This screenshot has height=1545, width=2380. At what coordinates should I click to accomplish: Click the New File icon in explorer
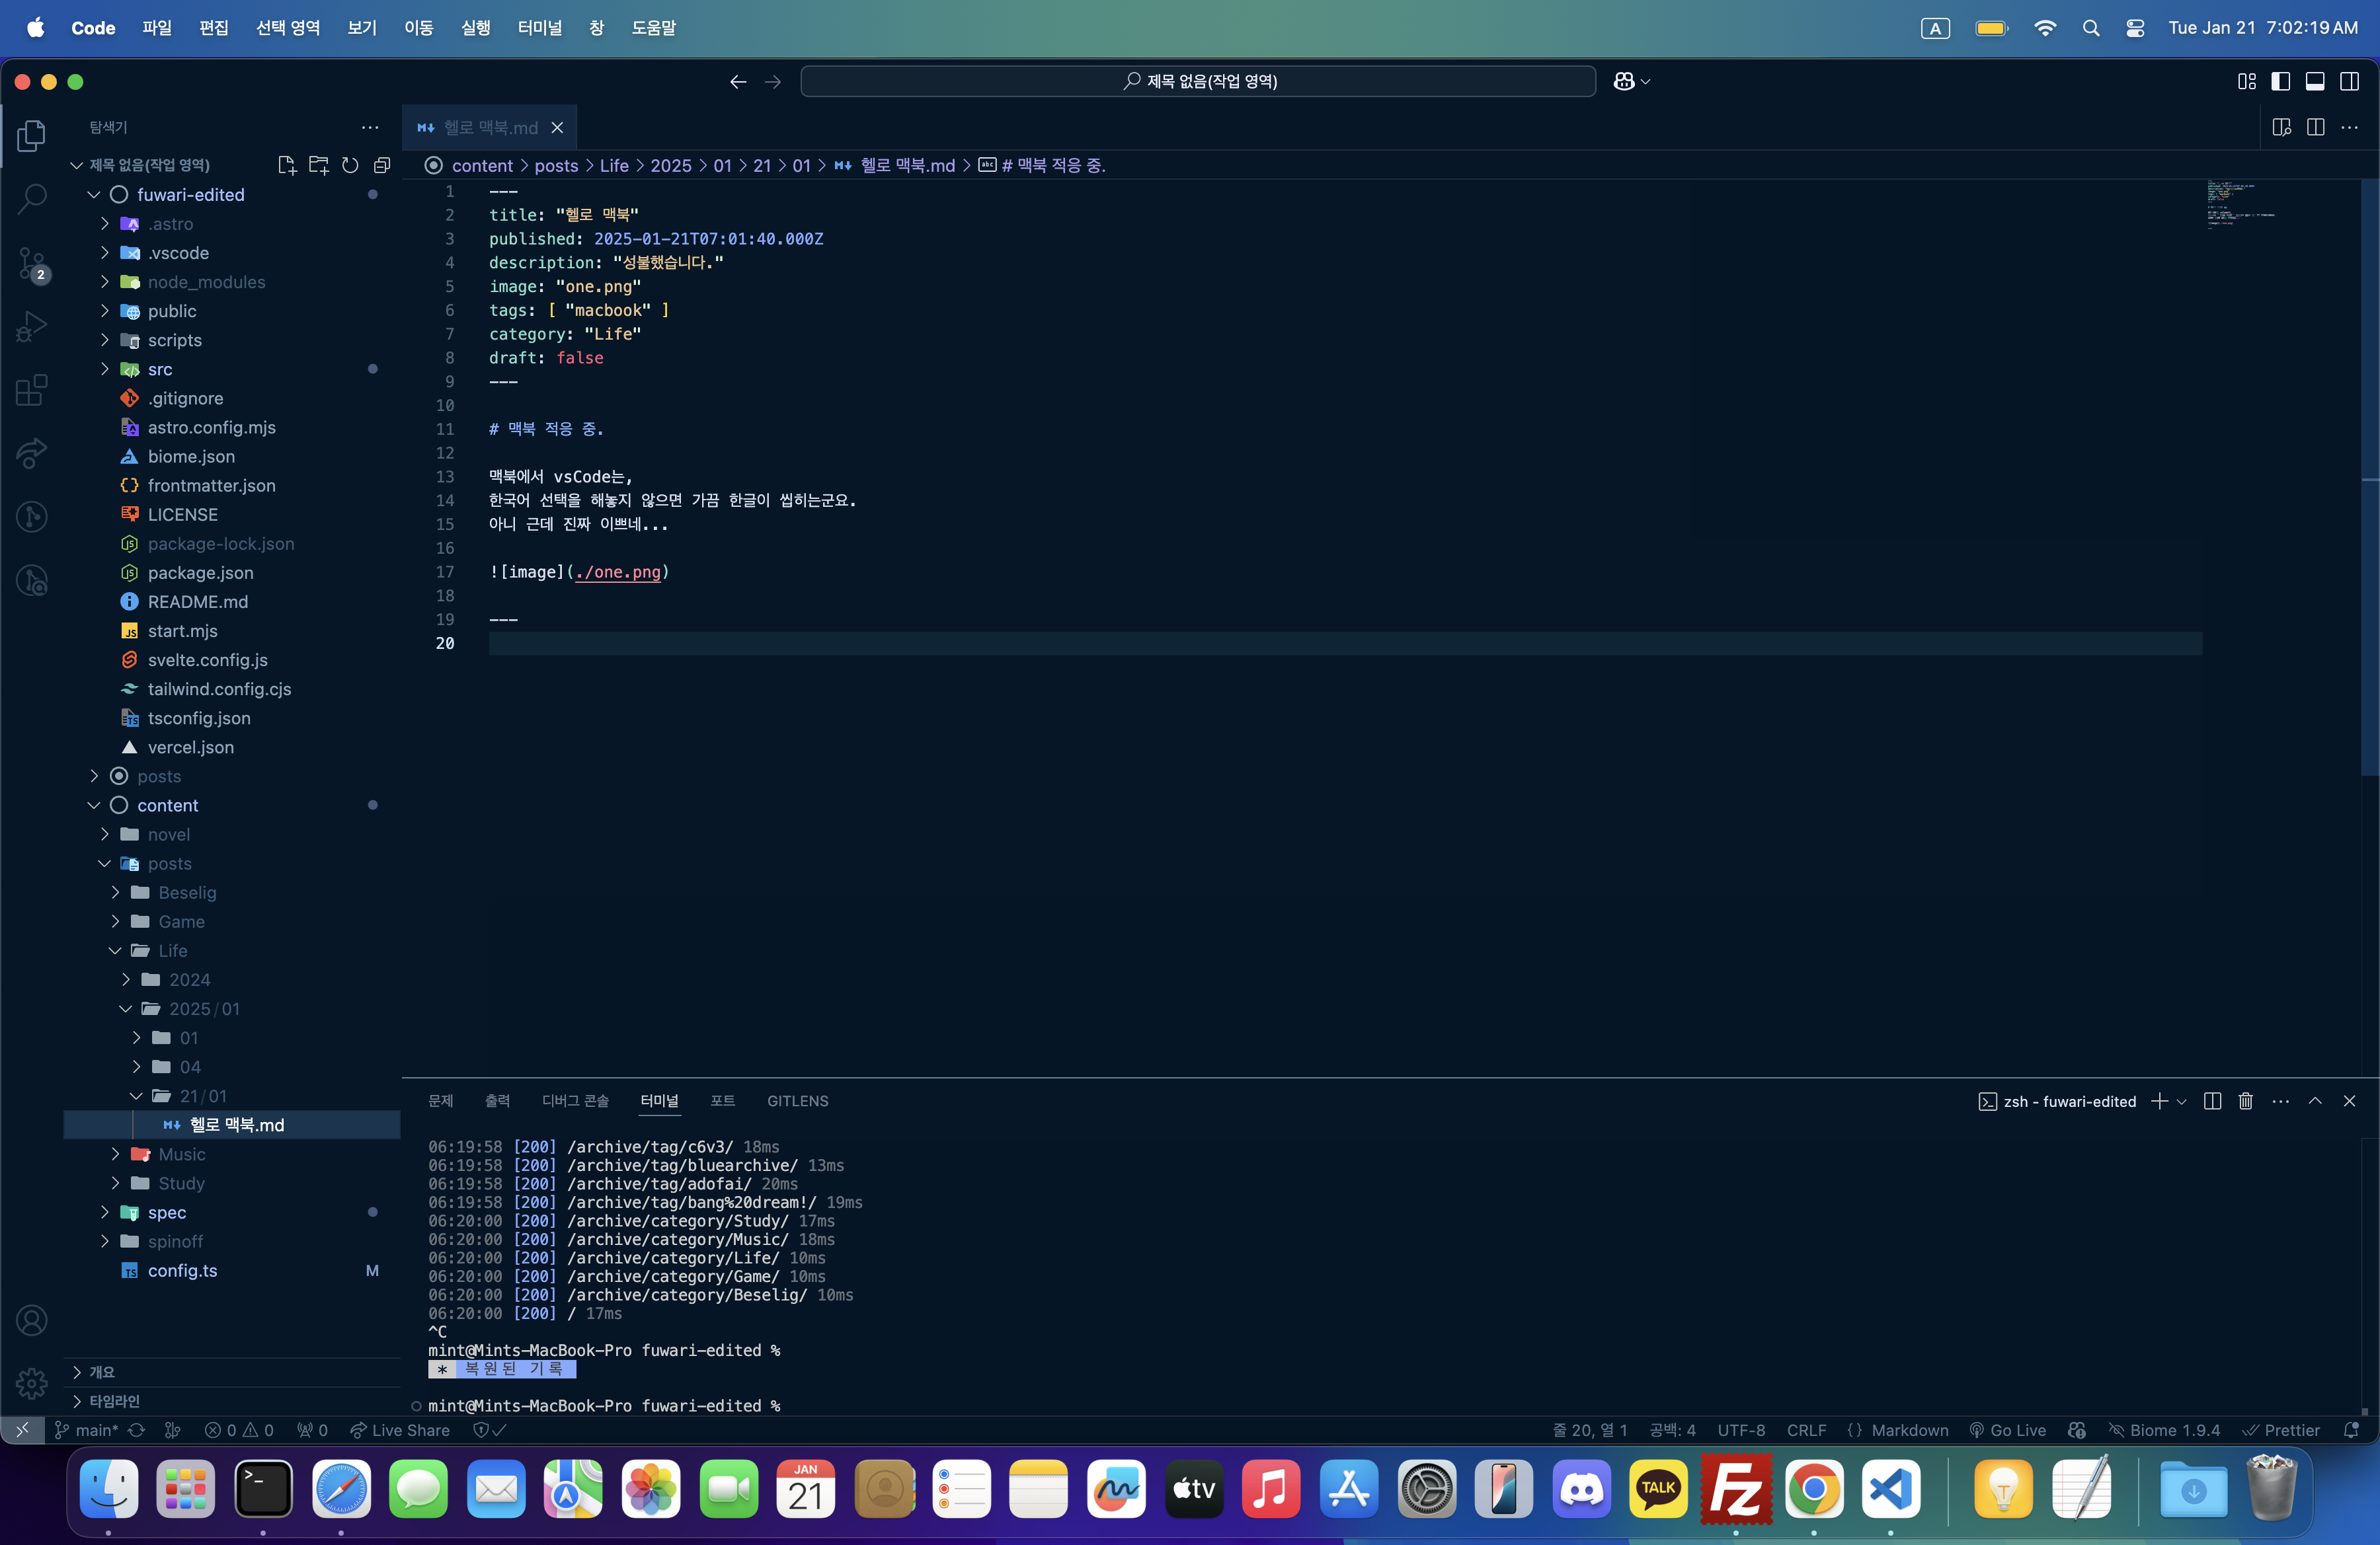pos(287,165)
